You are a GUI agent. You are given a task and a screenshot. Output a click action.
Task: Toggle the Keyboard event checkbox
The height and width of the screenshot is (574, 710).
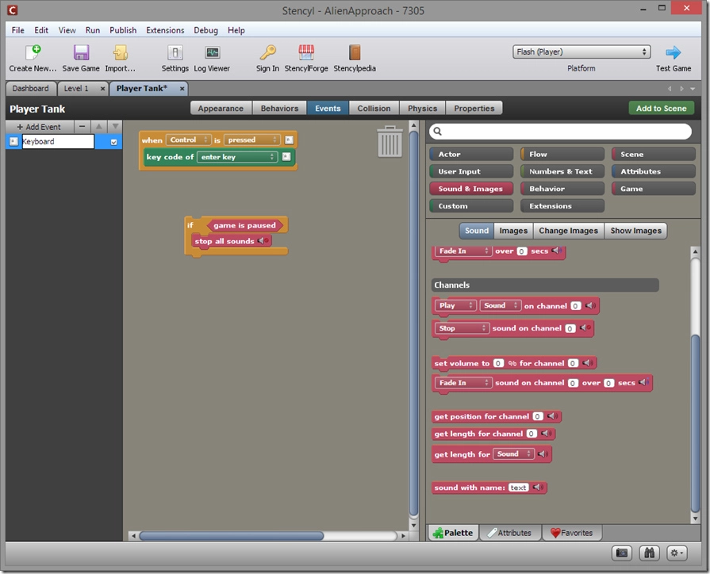click(113, 142)
